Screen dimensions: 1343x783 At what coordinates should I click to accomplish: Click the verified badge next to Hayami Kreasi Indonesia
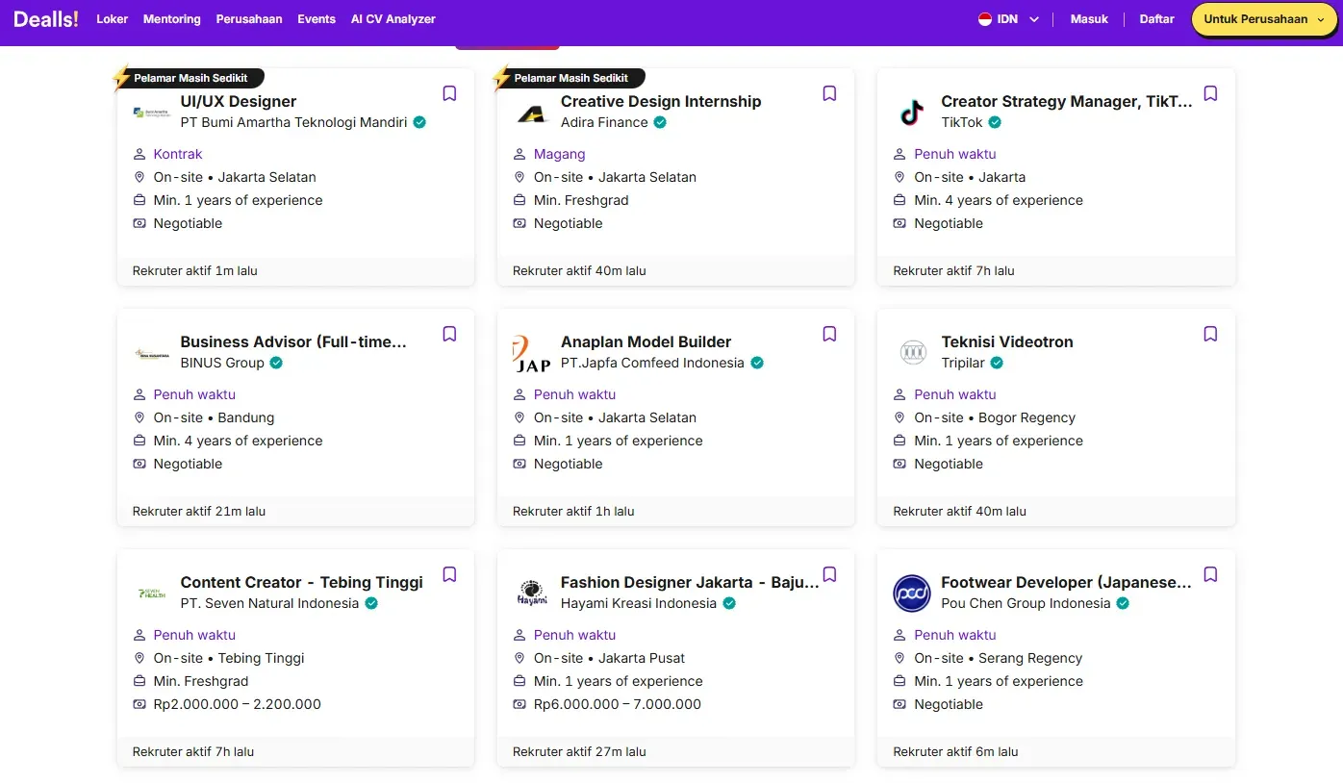(729, 603)
